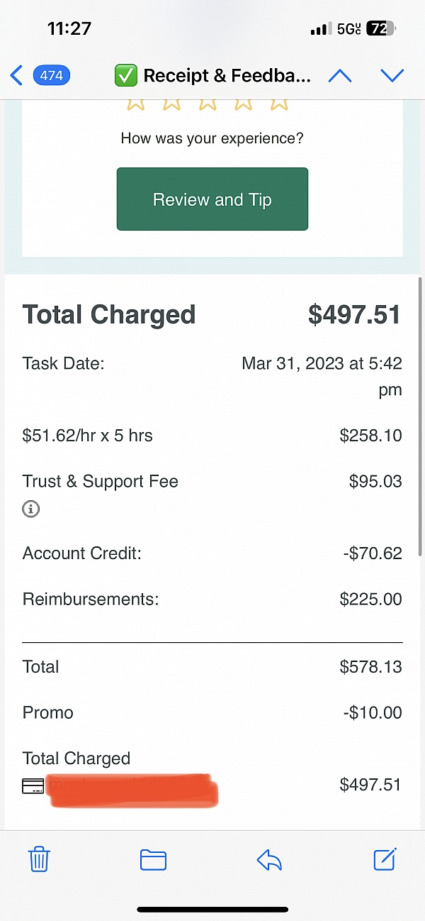This screenshot has width=425, height=921.
Task: Jump to next message with down arrow
Action: tap(392, 76)
